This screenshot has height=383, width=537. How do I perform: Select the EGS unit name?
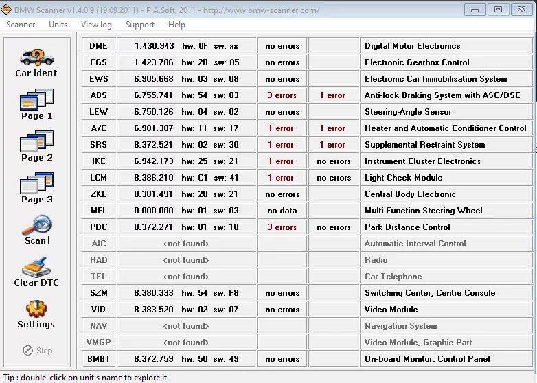pos(99,62)
